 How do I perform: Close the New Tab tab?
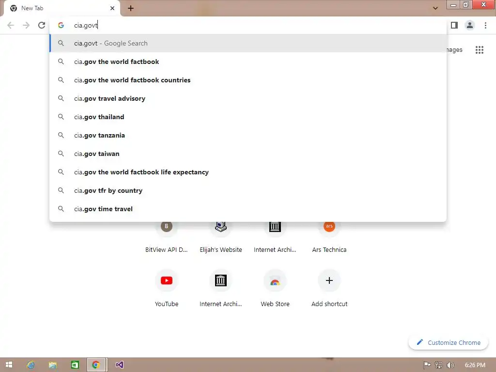[x=112, y=8]
